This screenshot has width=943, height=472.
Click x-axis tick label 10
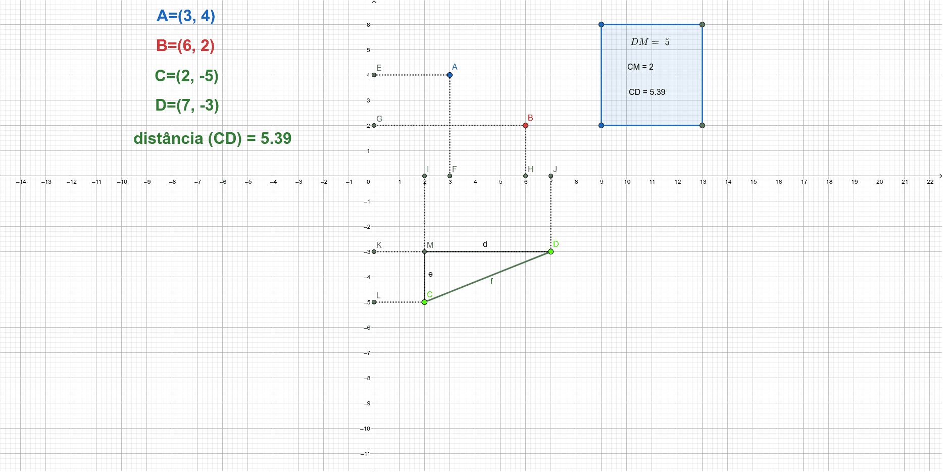627,182
